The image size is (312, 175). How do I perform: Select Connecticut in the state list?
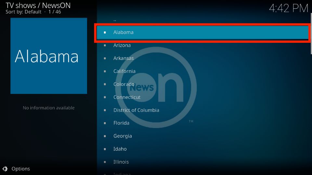pyautogui.click(x=202, y=97)
